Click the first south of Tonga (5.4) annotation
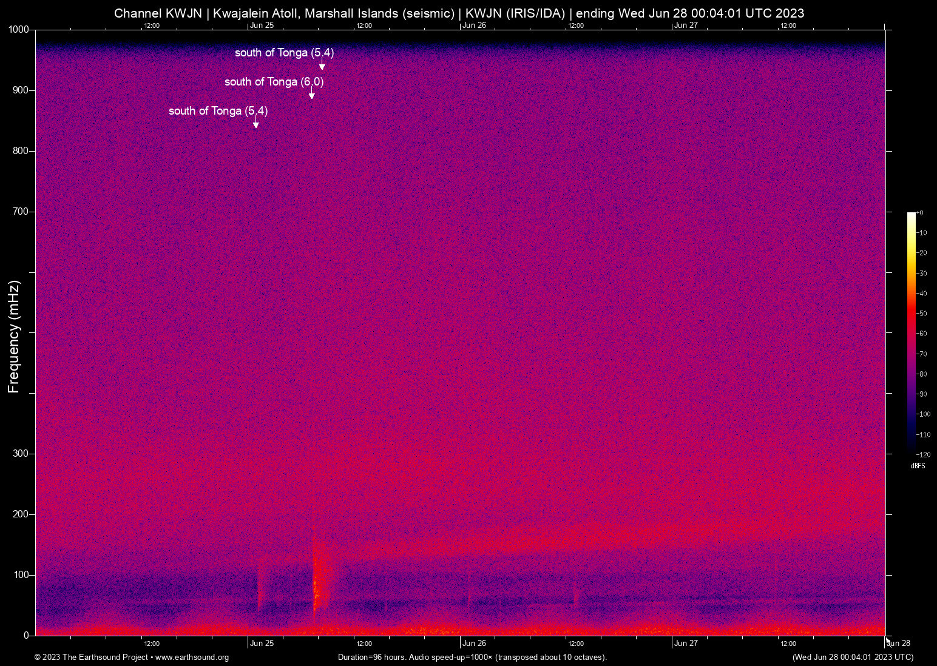 [x=284, y=53]
